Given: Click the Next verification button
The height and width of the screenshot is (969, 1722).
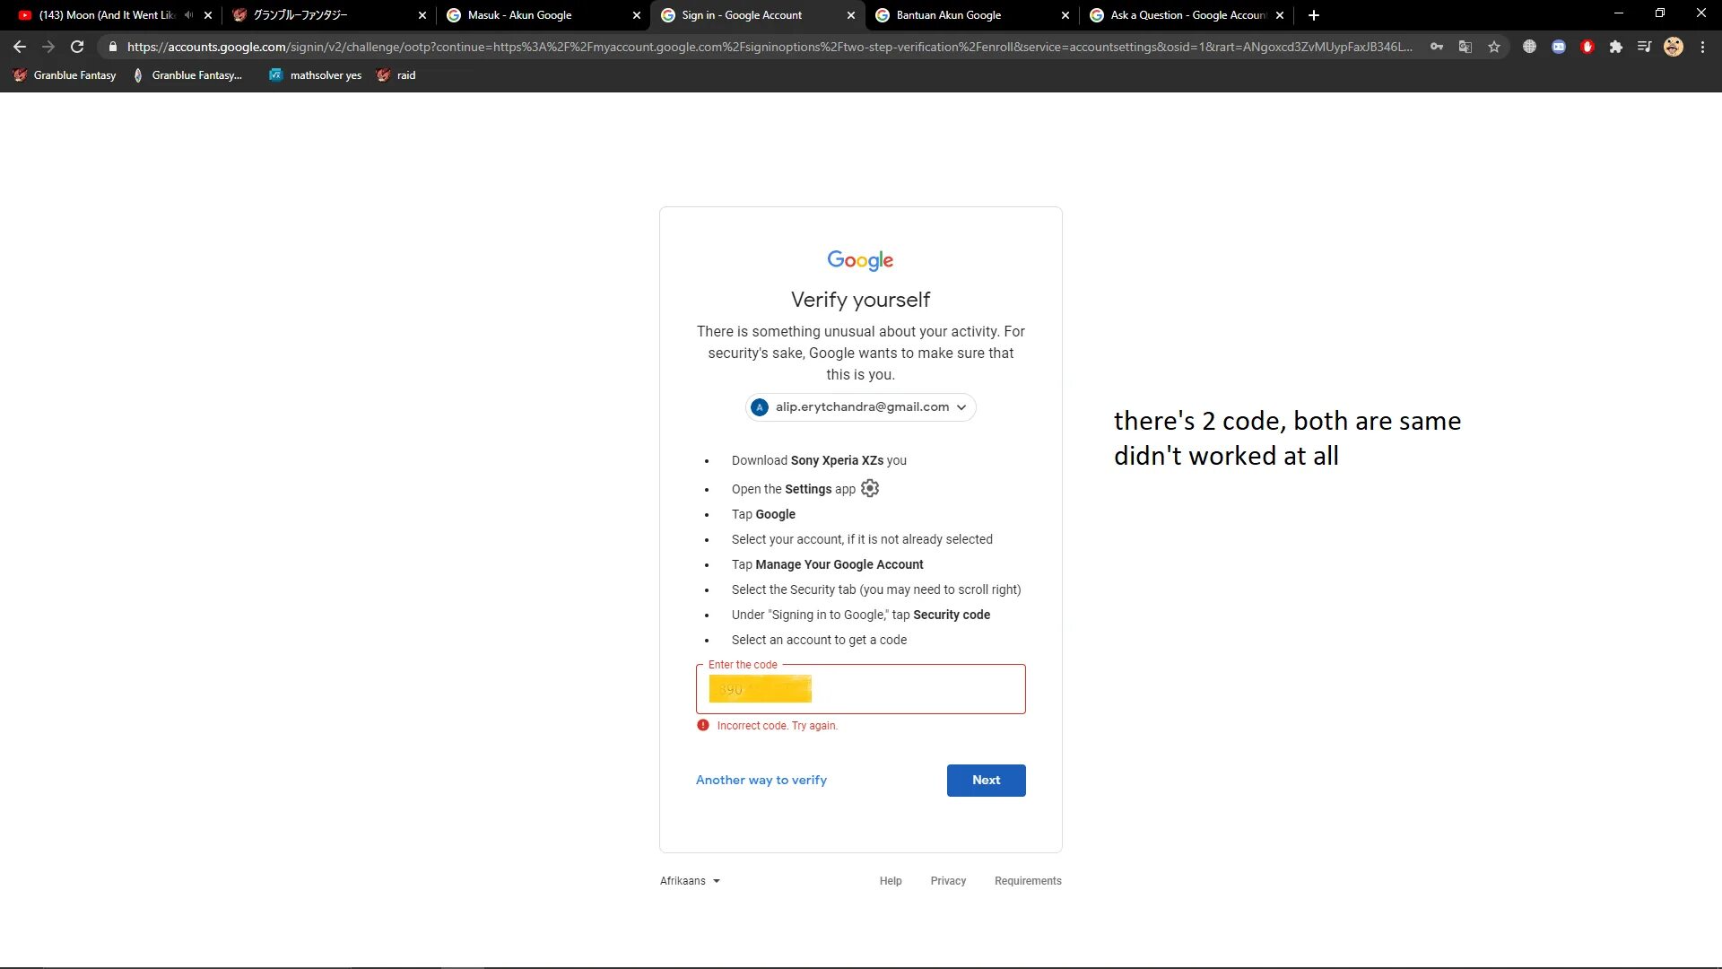Looking at the screenshot, I should 987,780.
